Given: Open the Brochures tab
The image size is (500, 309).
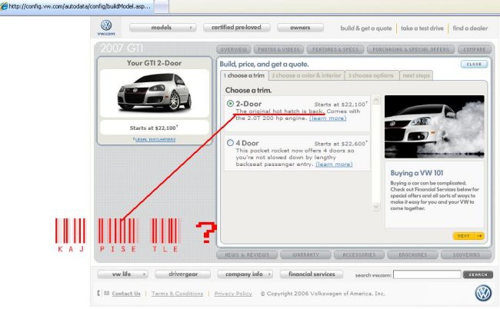Looking at the screenshot, I should tap(412, 255).
